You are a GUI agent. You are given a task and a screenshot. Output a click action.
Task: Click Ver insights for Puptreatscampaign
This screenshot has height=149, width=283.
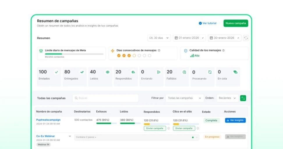[x=235, y=120]
